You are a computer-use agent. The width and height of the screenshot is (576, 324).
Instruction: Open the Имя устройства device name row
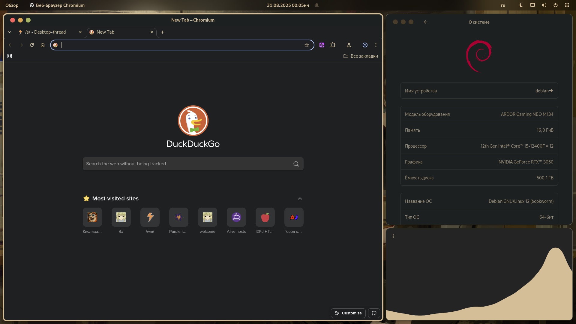coord(479,91)
